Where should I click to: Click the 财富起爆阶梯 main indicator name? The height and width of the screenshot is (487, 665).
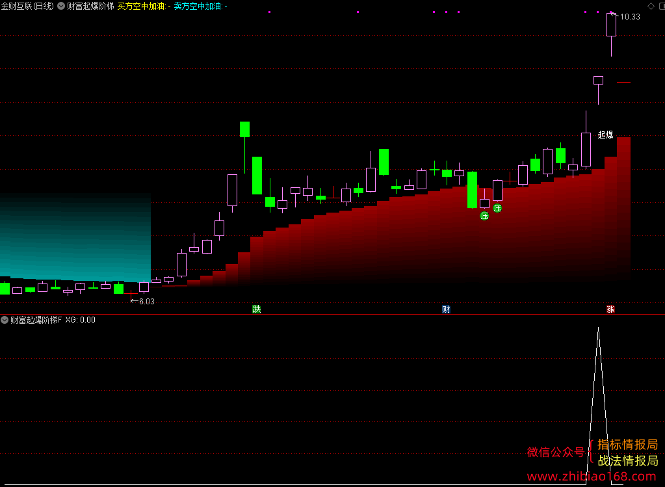click(x=90, y=6)
